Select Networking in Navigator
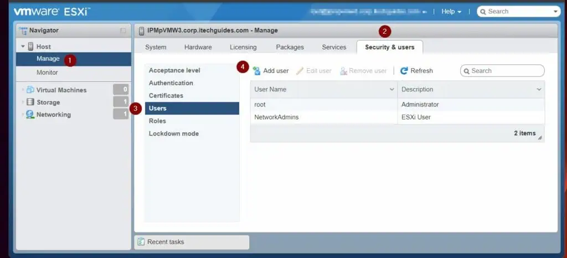567x258 pixels. 54,115
